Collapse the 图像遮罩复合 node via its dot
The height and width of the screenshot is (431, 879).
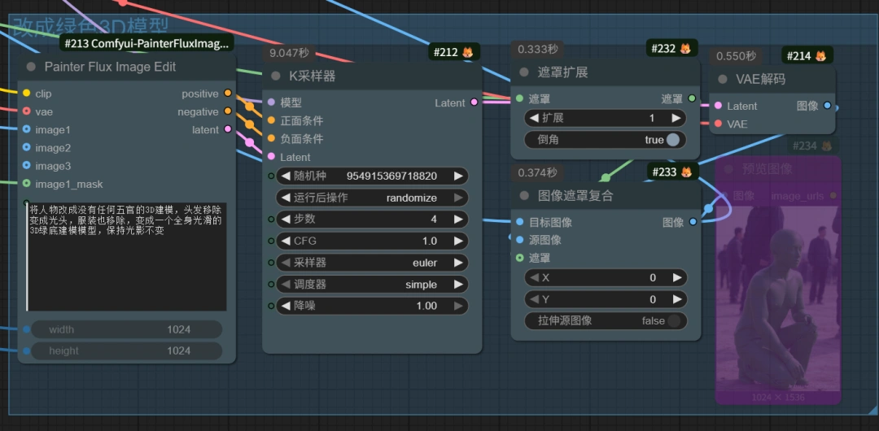click(523, 196)
